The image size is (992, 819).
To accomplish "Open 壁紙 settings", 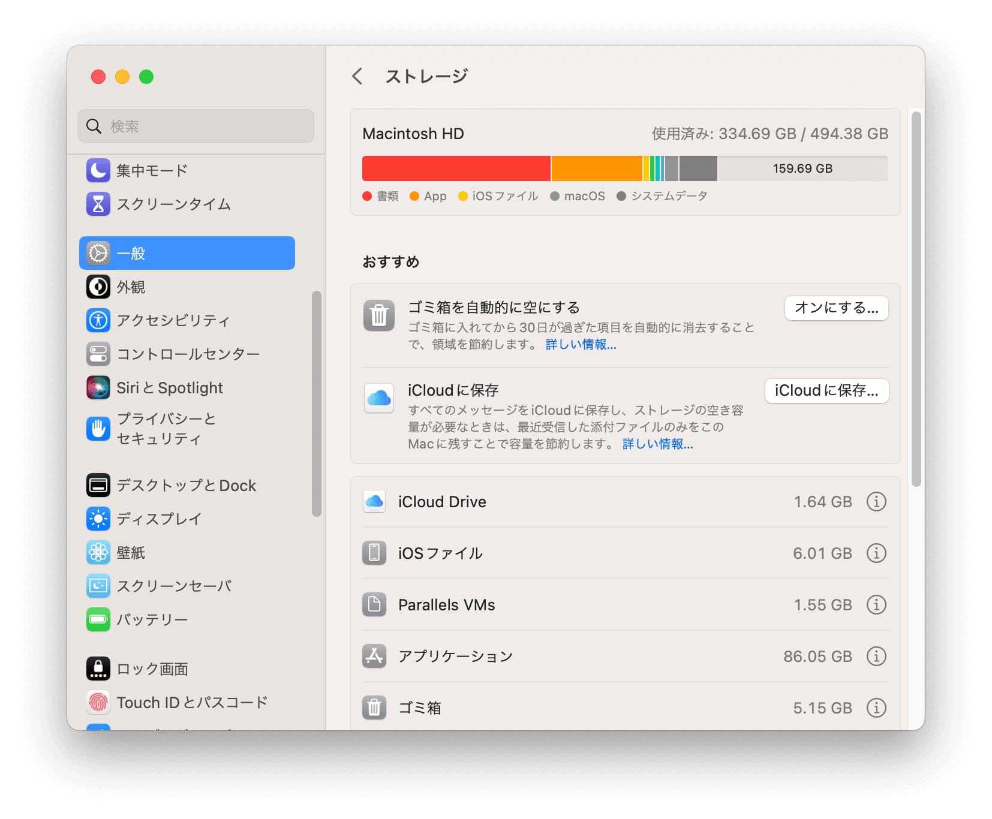I will click(x=187, y=552).
